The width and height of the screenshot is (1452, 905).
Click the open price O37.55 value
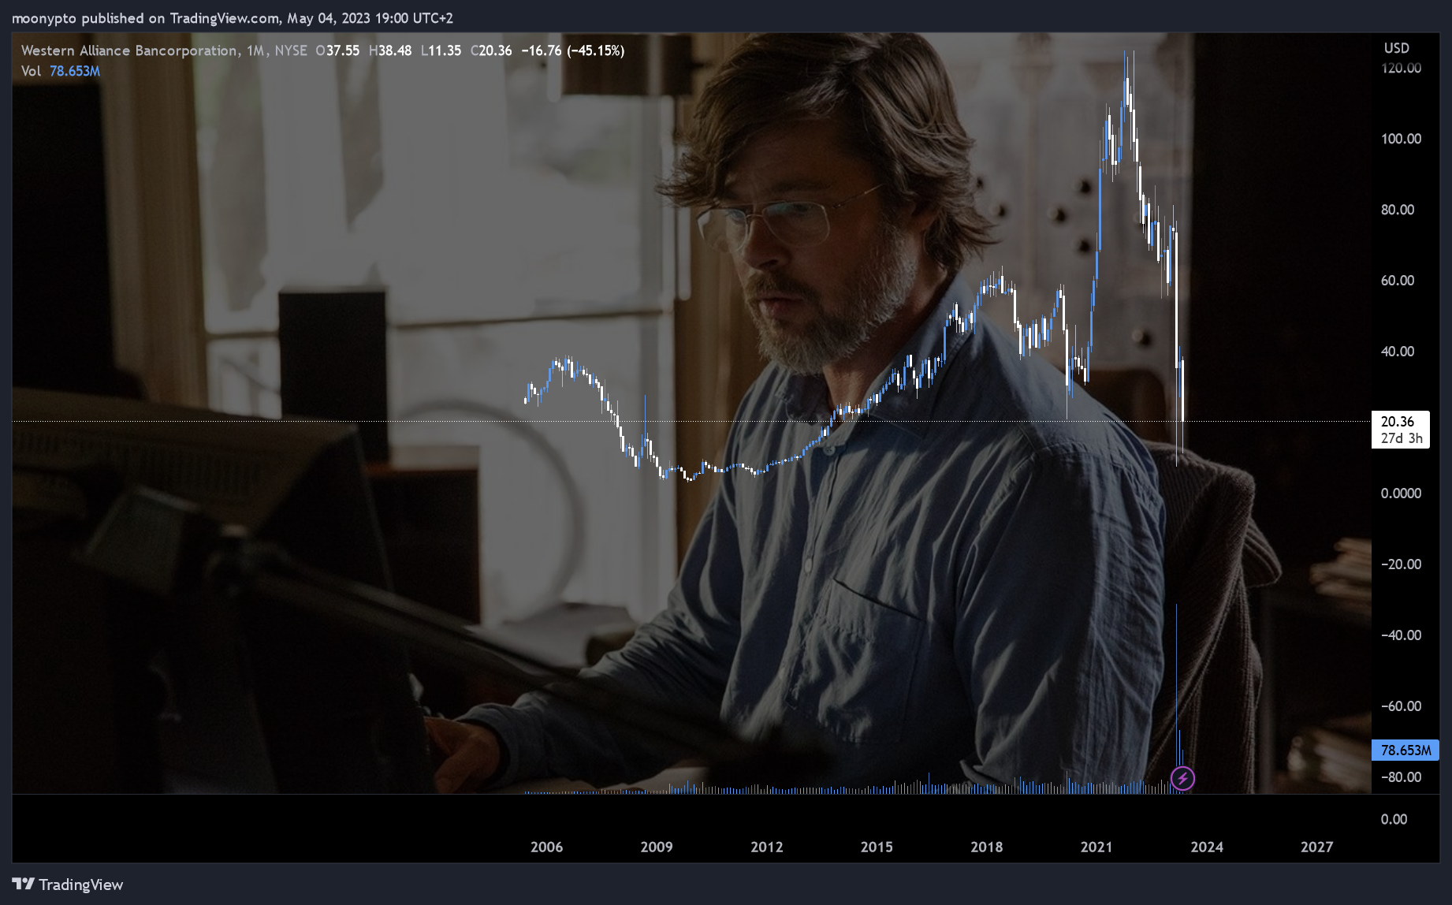coord(337,50)
